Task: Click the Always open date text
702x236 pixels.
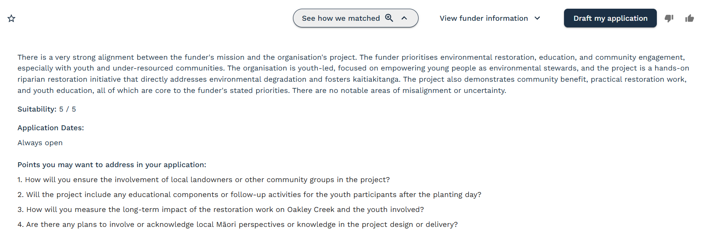Action: coord(40,143)
